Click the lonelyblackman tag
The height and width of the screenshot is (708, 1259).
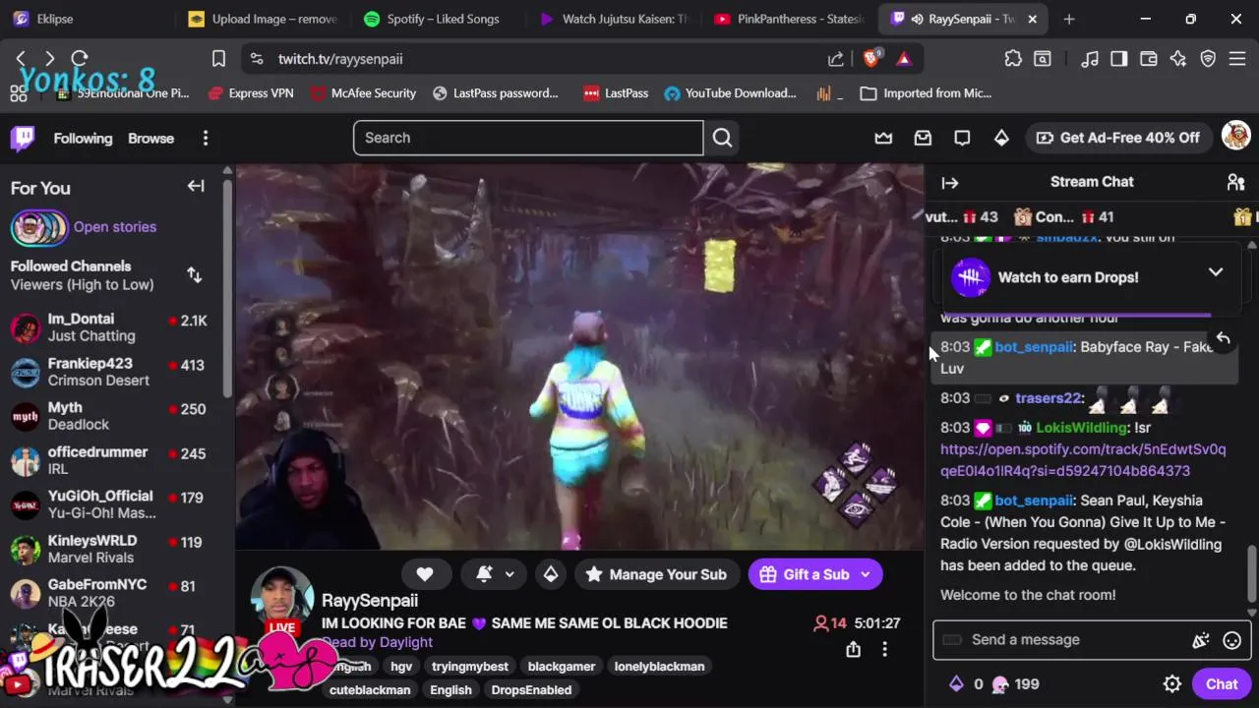coord(659,667)
